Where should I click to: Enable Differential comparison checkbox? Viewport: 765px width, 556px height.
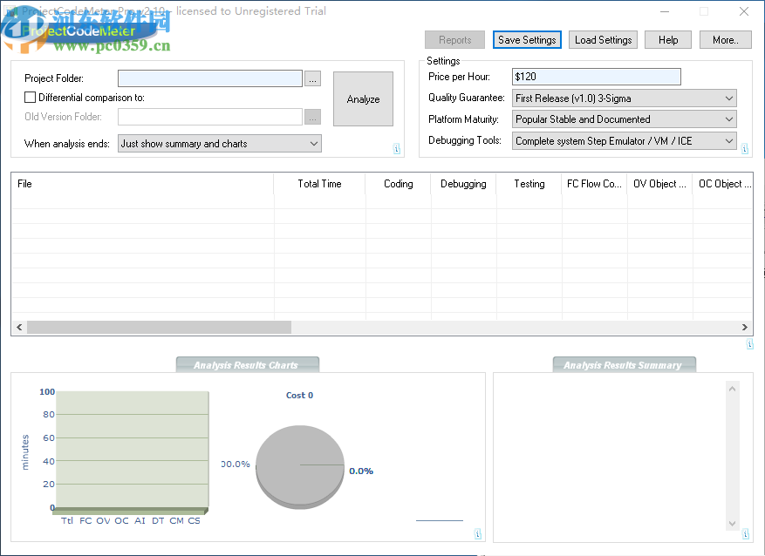31,98
